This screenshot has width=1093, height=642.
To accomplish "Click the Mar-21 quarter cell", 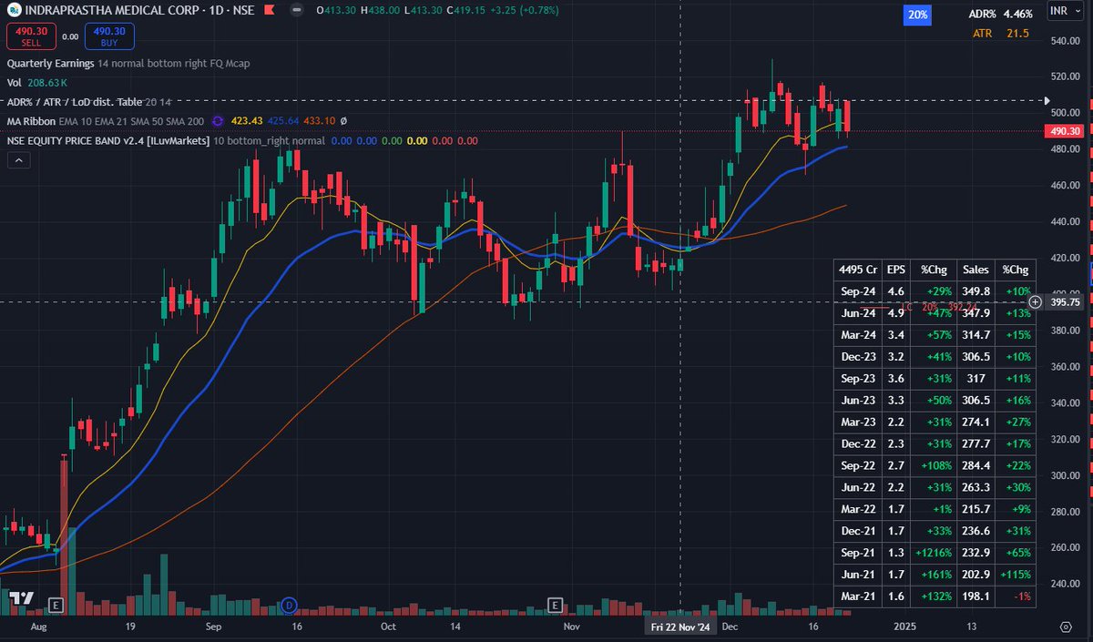I will coord(860,596).
